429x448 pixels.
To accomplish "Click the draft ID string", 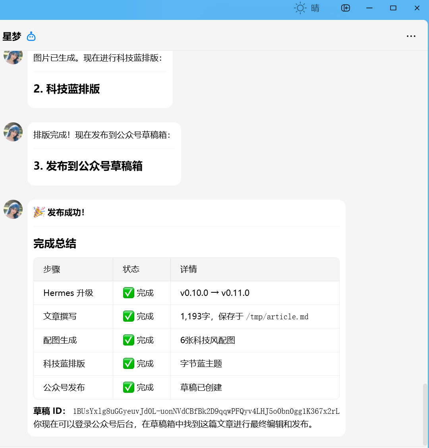I will point(206,411).
